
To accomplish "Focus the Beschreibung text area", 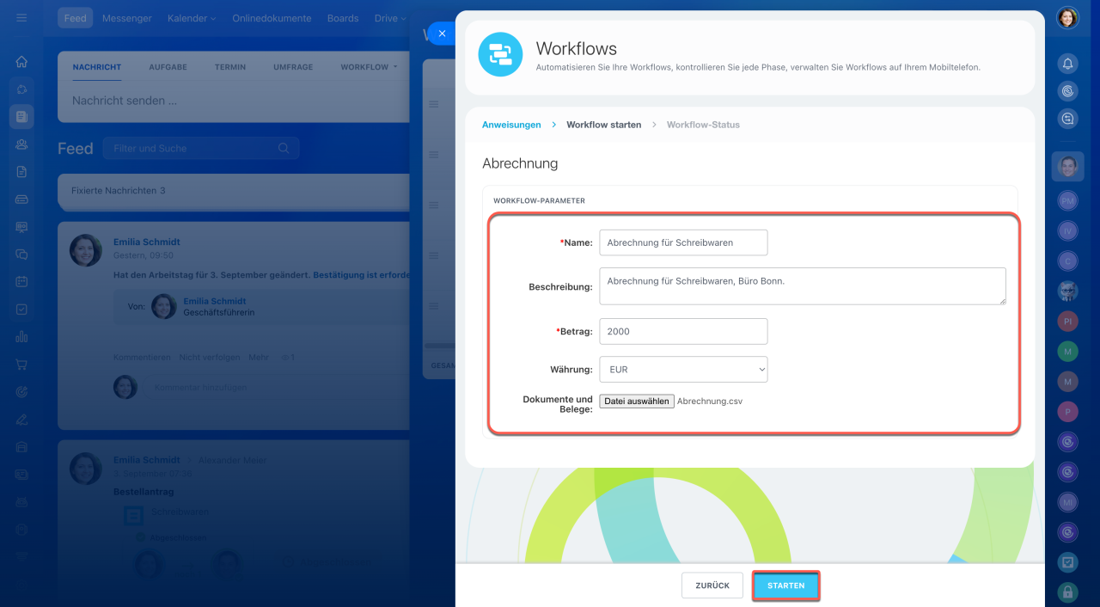I will [x=803, y=286].
